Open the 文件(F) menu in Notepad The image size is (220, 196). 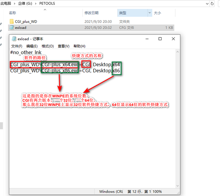[17, 46]
